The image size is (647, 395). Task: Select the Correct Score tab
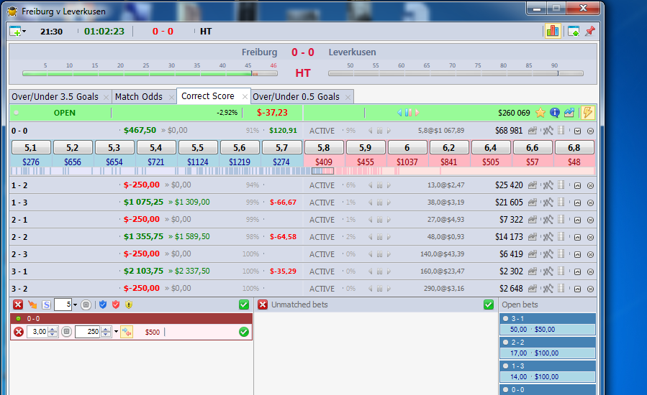207,96
